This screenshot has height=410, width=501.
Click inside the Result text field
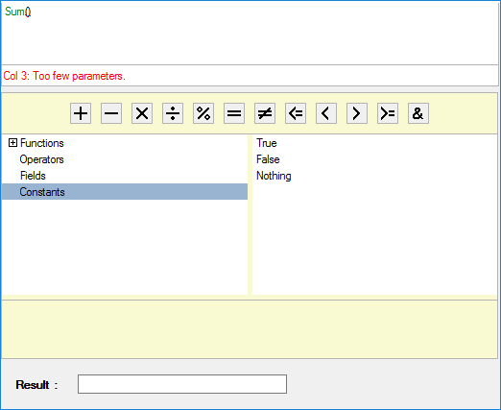182,384
